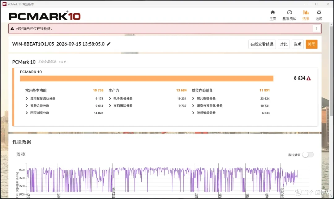Click the 性能数据 heading
This screenshot has height=199, width=334.
point(22,142)
